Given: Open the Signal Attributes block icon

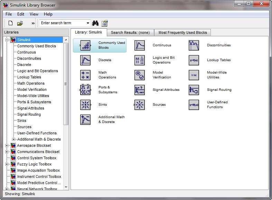Looking at the screenshot, I should (x=140, y=90).
